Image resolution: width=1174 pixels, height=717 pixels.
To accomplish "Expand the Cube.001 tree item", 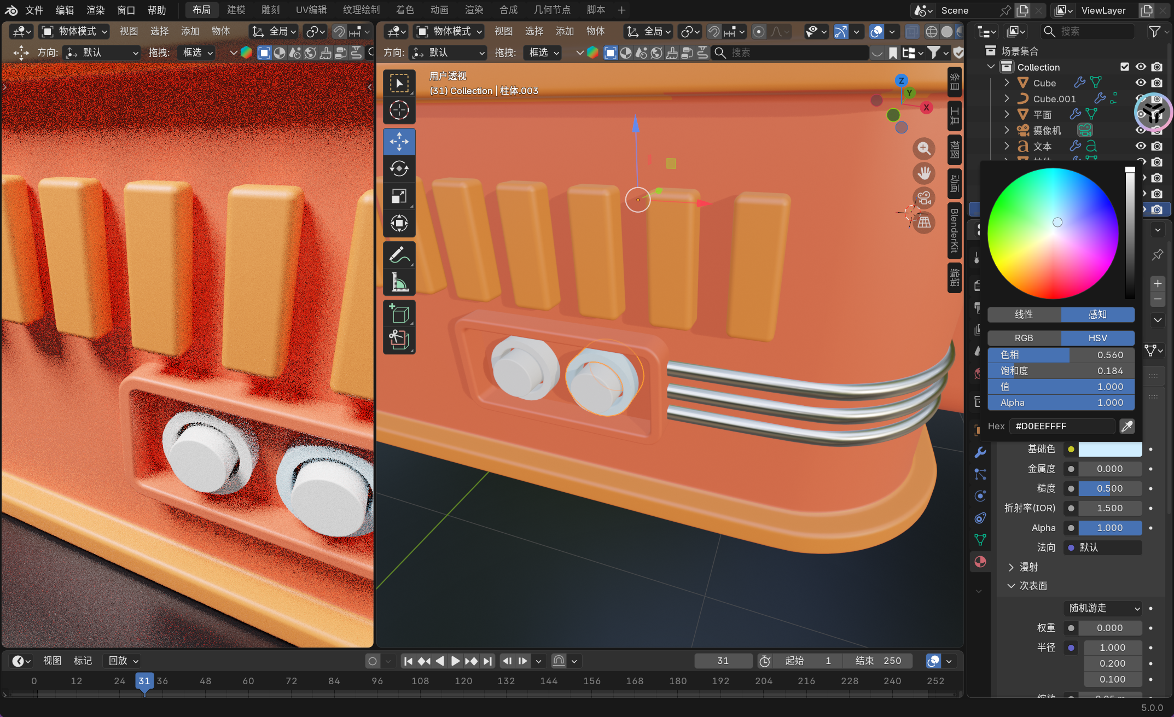I will click(x=1007, y=98).
